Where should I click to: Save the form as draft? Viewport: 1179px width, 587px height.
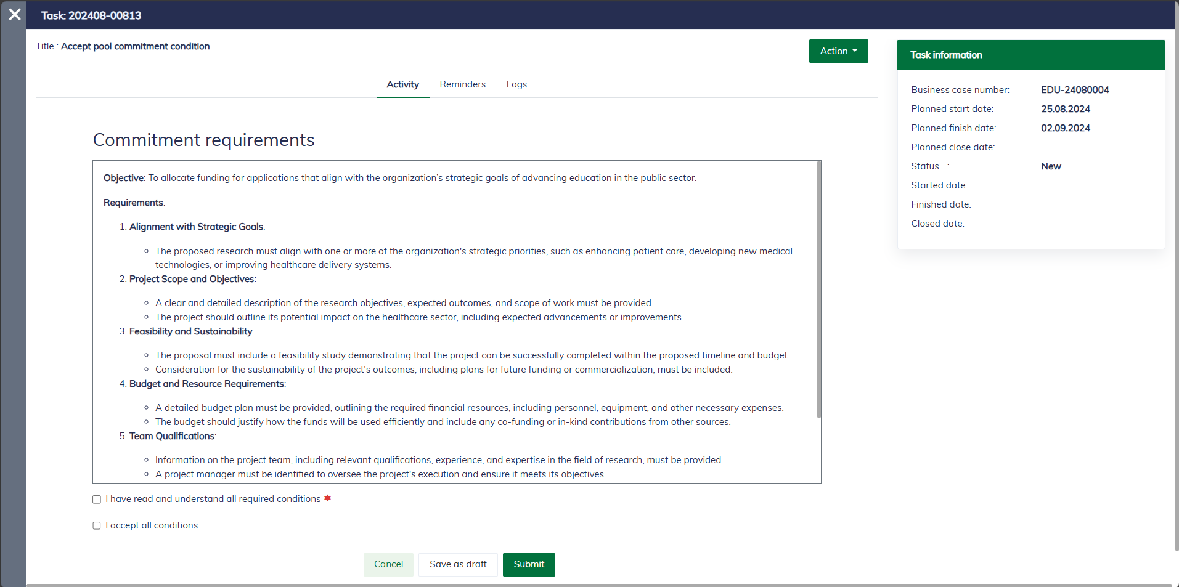(458, 564)
